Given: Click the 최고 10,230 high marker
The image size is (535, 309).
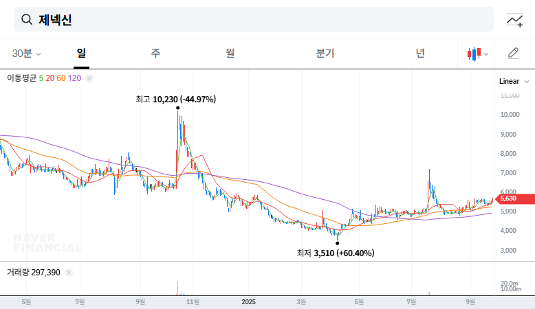Looking at the screenshot, I should click(176, 100).
